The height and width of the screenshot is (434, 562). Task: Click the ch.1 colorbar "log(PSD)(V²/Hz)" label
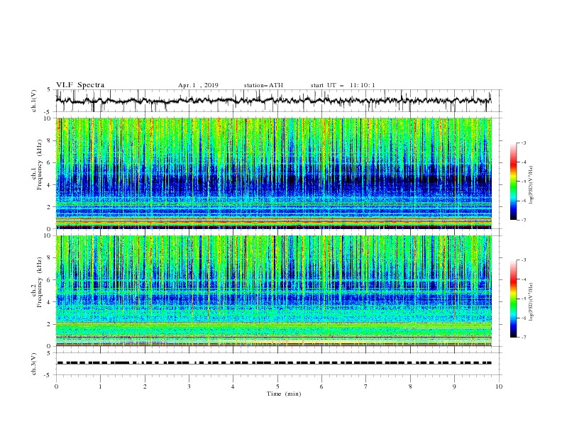tap(531, 185)
